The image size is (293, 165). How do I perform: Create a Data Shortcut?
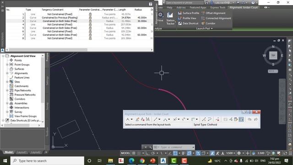click(x=188, y=23)
